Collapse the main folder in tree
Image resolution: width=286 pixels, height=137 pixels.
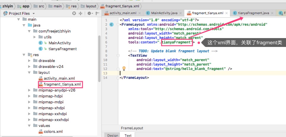click(18, 19)
